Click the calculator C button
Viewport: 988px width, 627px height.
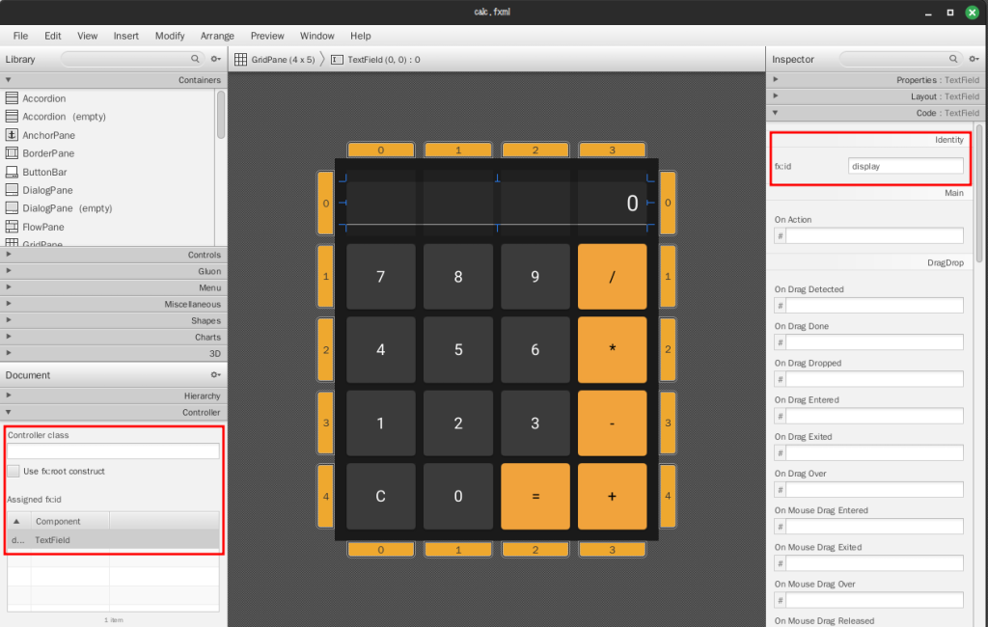[x=380, y=497]
